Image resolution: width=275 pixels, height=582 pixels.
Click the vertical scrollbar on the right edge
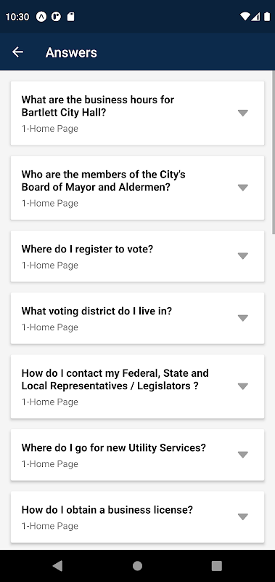pos(274,152)
